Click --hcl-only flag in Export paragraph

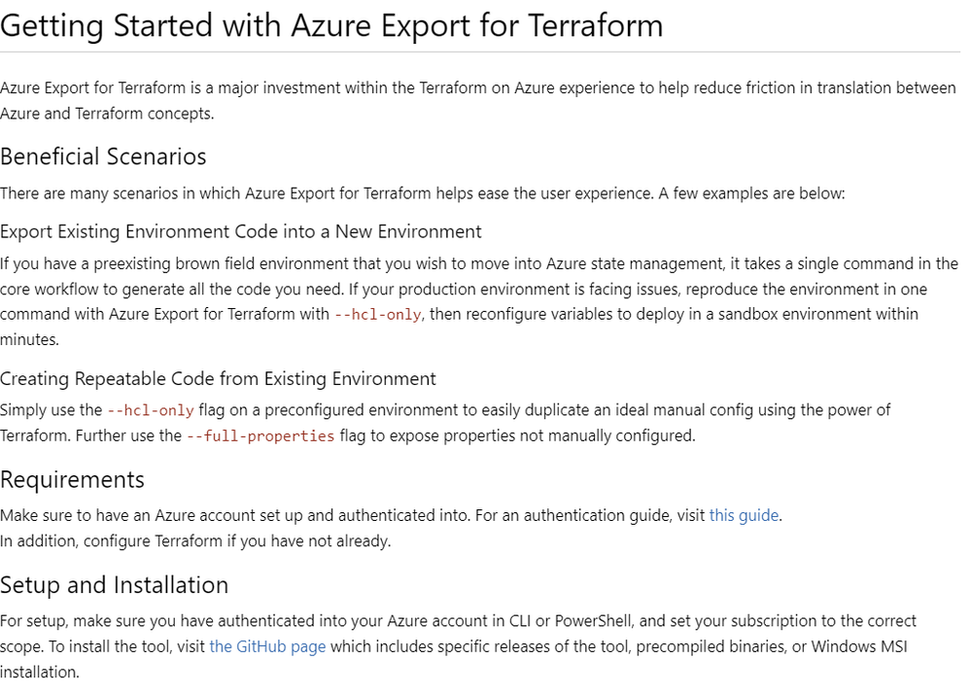pos(378,315)
